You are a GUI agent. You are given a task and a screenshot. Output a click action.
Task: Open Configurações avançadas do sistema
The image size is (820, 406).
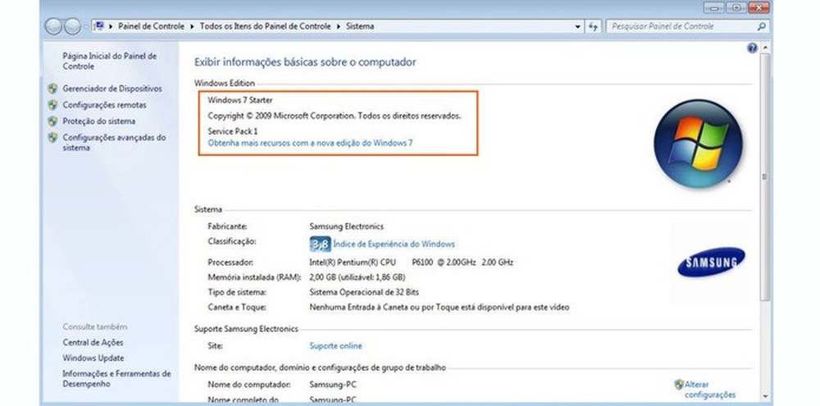coord(114,143)
